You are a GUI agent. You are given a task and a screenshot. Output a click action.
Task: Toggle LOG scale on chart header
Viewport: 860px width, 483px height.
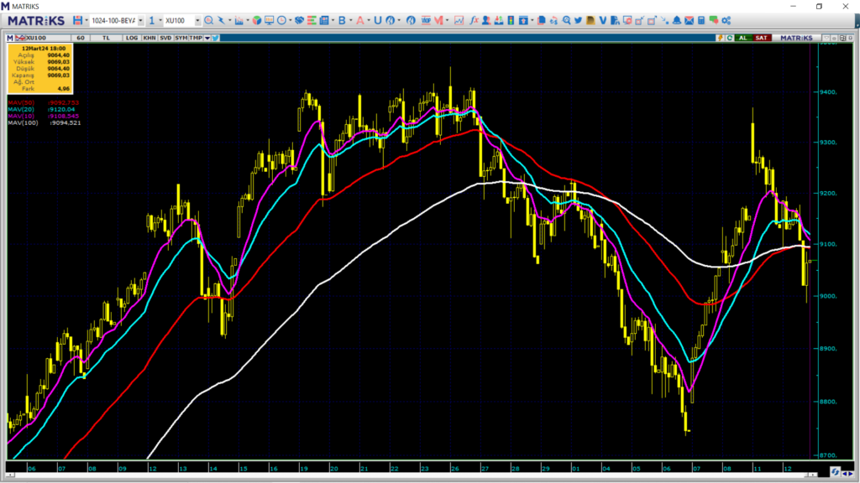(x=132, y=38)
